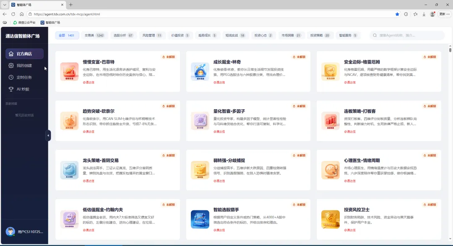Open the browser 更新 menu button
453x246 pixels.
tap(444, 14)
